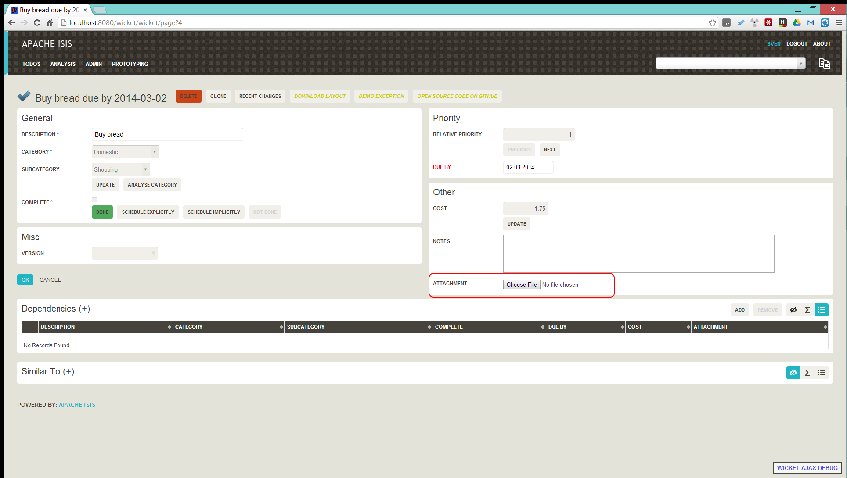
Task: Open the Subcategory dropdown showing Shopping
Action: [121, 169]
